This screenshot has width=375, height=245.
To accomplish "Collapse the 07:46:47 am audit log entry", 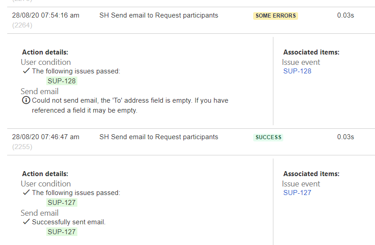I will tap(191, 142).
